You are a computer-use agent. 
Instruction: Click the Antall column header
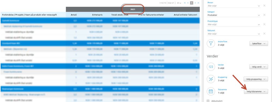tap(74, 15)
